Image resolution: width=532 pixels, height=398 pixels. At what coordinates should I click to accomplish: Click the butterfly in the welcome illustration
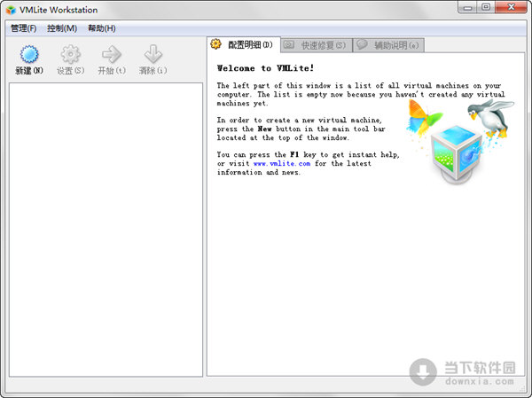[x=424, y=117]
